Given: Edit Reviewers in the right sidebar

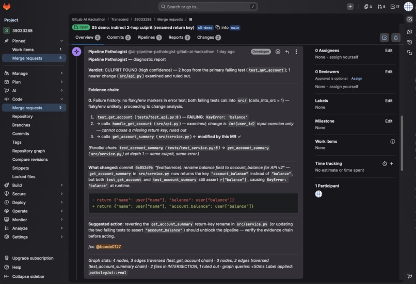Looking at the screenshot, I should pos(389,72).
